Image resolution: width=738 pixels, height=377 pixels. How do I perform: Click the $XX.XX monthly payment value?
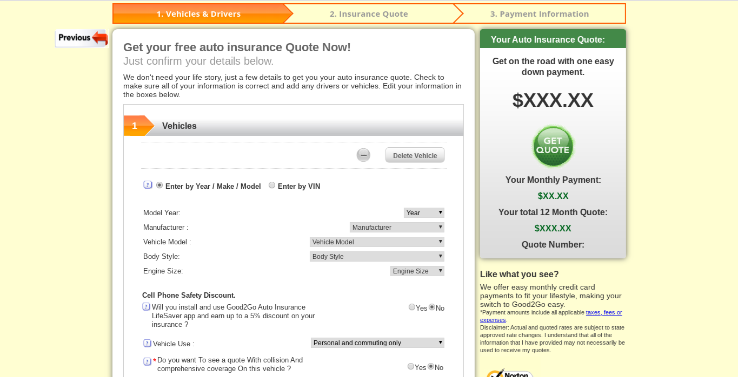(553, 196)
